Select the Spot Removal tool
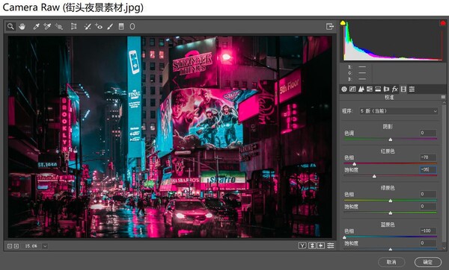 pyautogui.click(x=88, y=27)
